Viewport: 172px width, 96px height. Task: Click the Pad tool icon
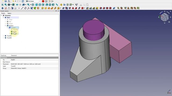(x=42, y=8)
